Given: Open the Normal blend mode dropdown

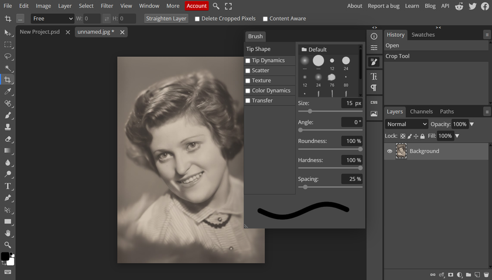Looking at the screenshot, I should pos(406,124).
